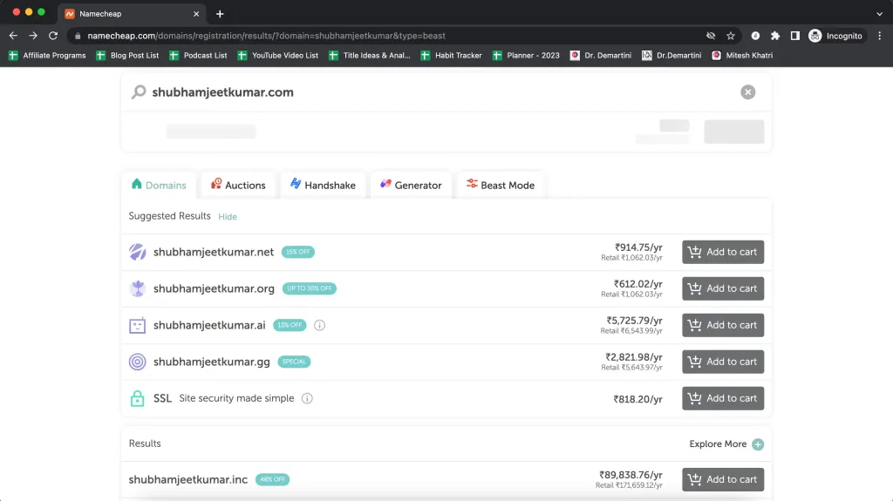The image size is (893, 501).
Task: Click the Namecheap tab title
Action: click(x=100, y=14)
